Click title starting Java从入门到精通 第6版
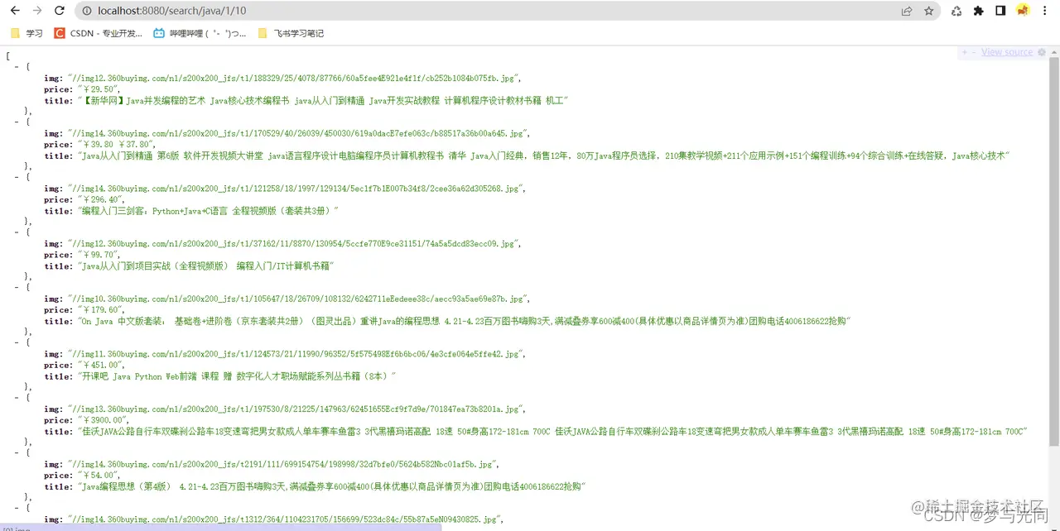The width and height of the screenshot is (1060, 531). click(x=543, y=156)
